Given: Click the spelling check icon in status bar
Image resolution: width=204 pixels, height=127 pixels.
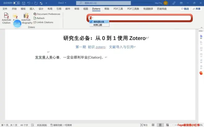Looking at the screenshot, I should [x=32, y=125].
